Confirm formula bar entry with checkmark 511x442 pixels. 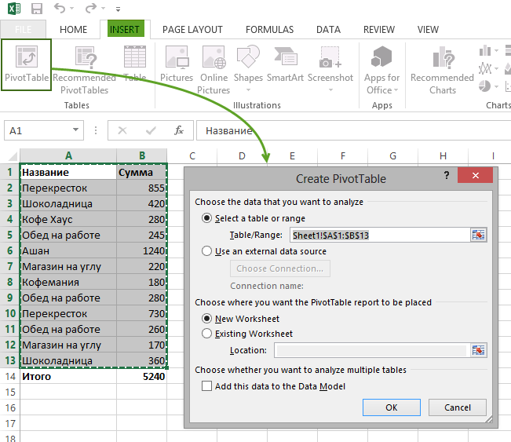(x=151, y=130)
